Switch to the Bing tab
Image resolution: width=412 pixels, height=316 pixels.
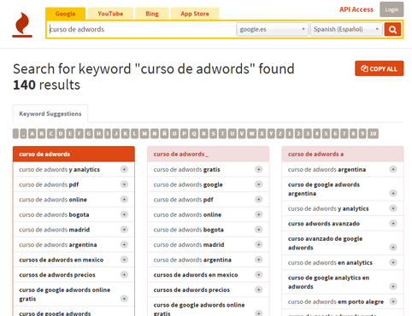click(x=152, y=14)
